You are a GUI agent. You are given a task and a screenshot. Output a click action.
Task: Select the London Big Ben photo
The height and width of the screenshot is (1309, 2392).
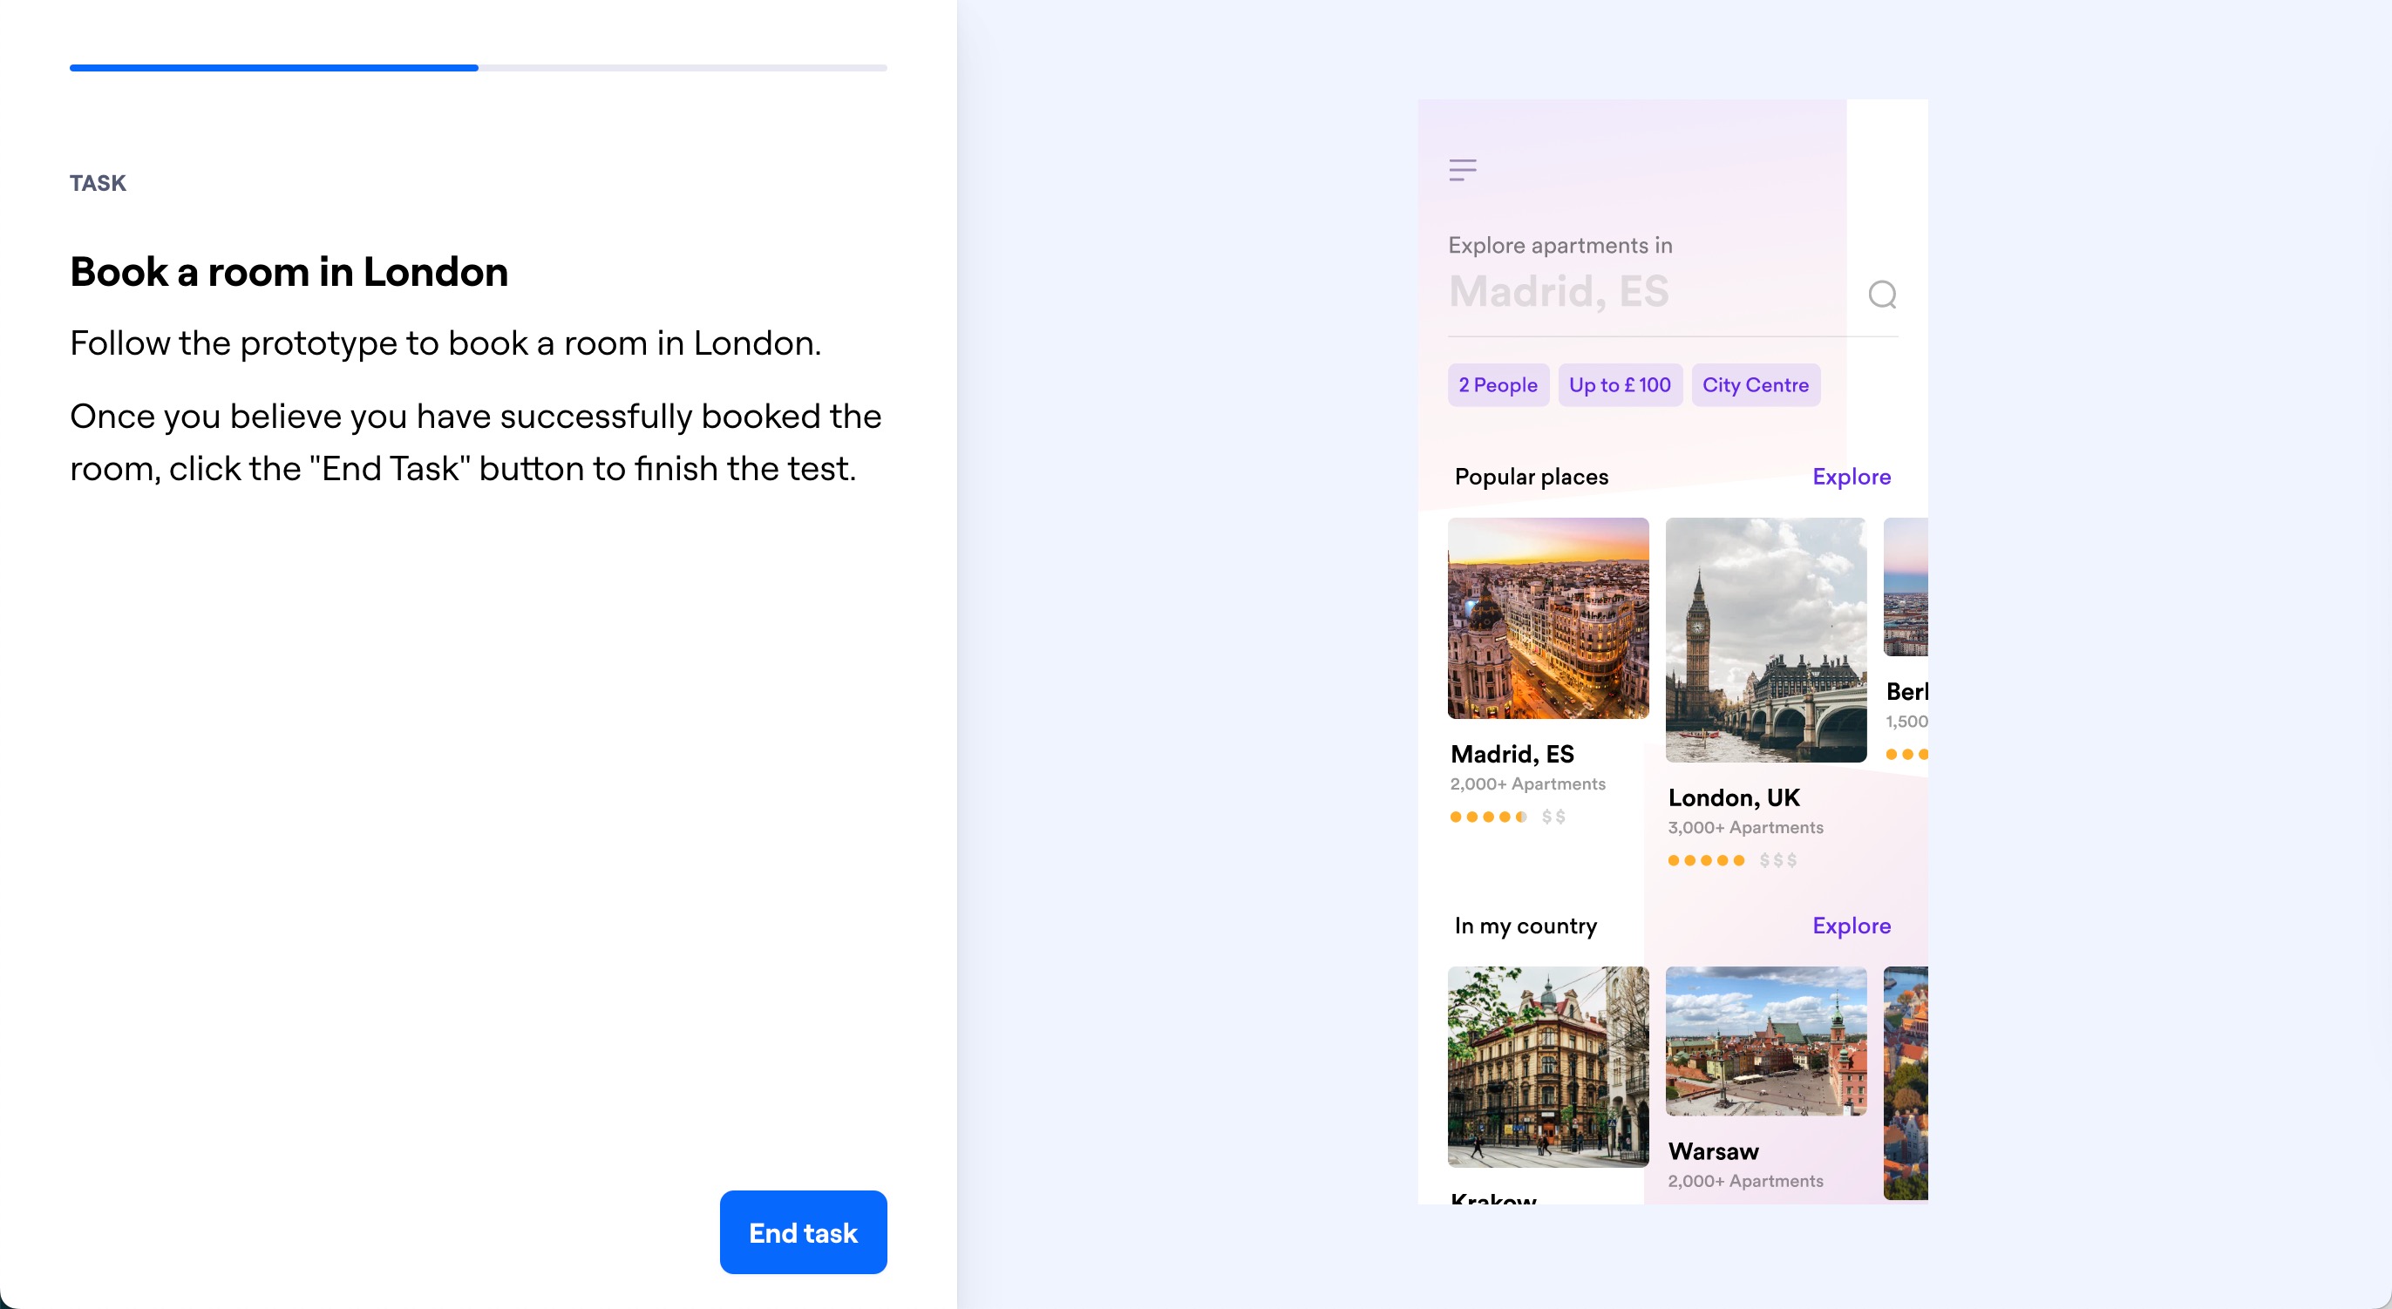(1765, 640)
